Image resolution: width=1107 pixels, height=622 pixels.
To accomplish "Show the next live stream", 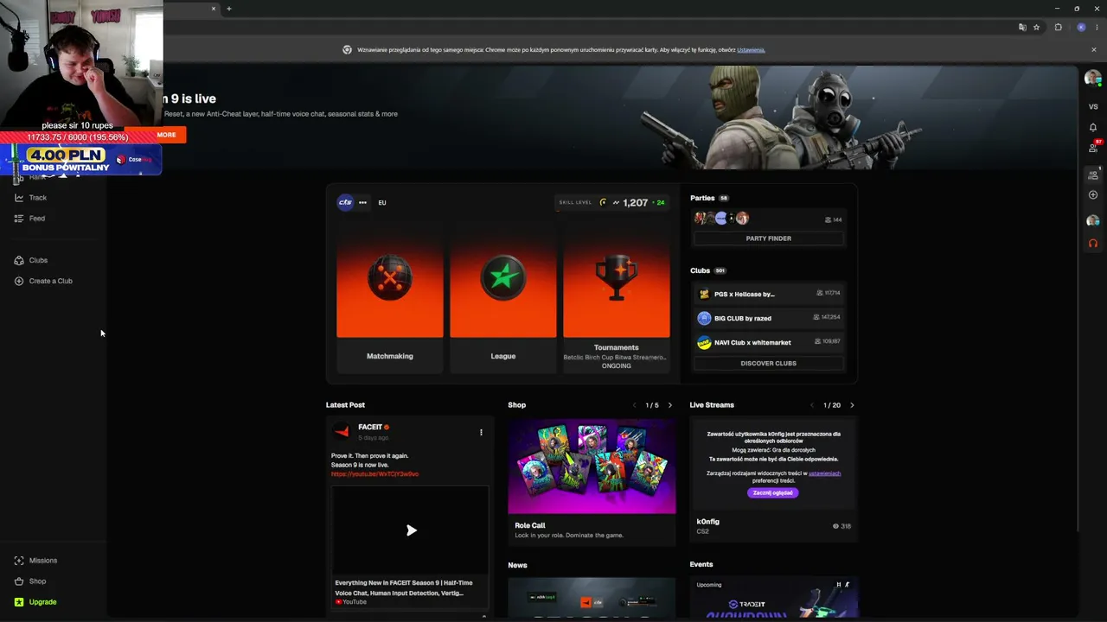I will [x=852, y=405].
